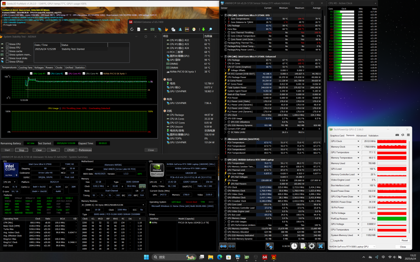Check GPU-Z Log to file checkbox
420x262 pixels.
332,241
